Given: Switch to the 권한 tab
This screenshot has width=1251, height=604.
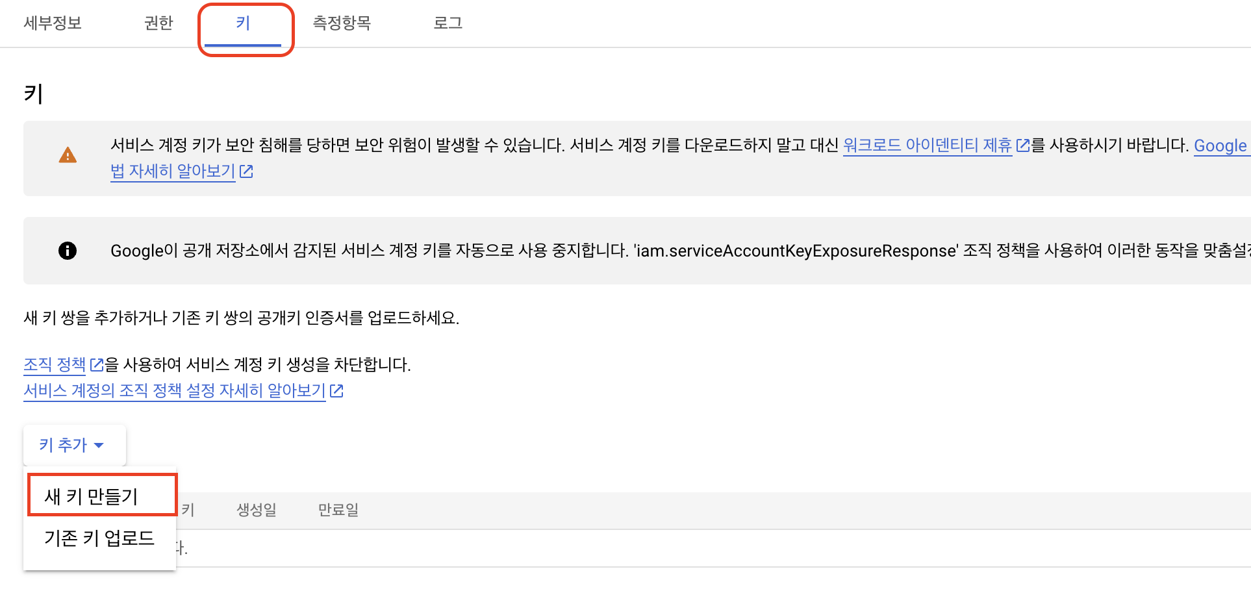Looking at the screenshot, I should click(x=158, y=23).
